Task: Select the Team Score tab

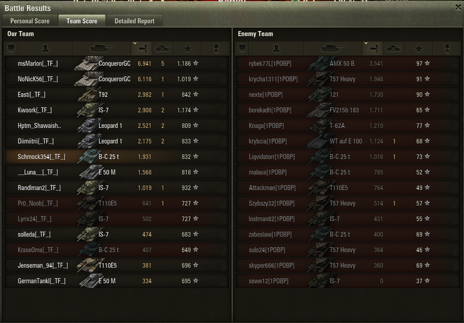Action: pos(82,21)
